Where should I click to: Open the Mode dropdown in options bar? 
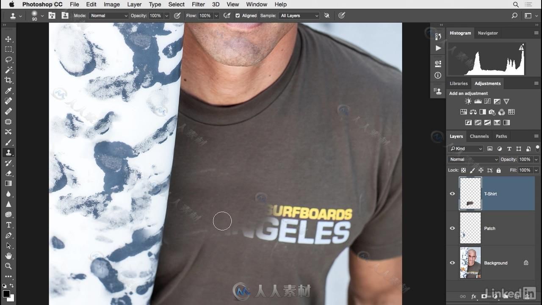108,16
